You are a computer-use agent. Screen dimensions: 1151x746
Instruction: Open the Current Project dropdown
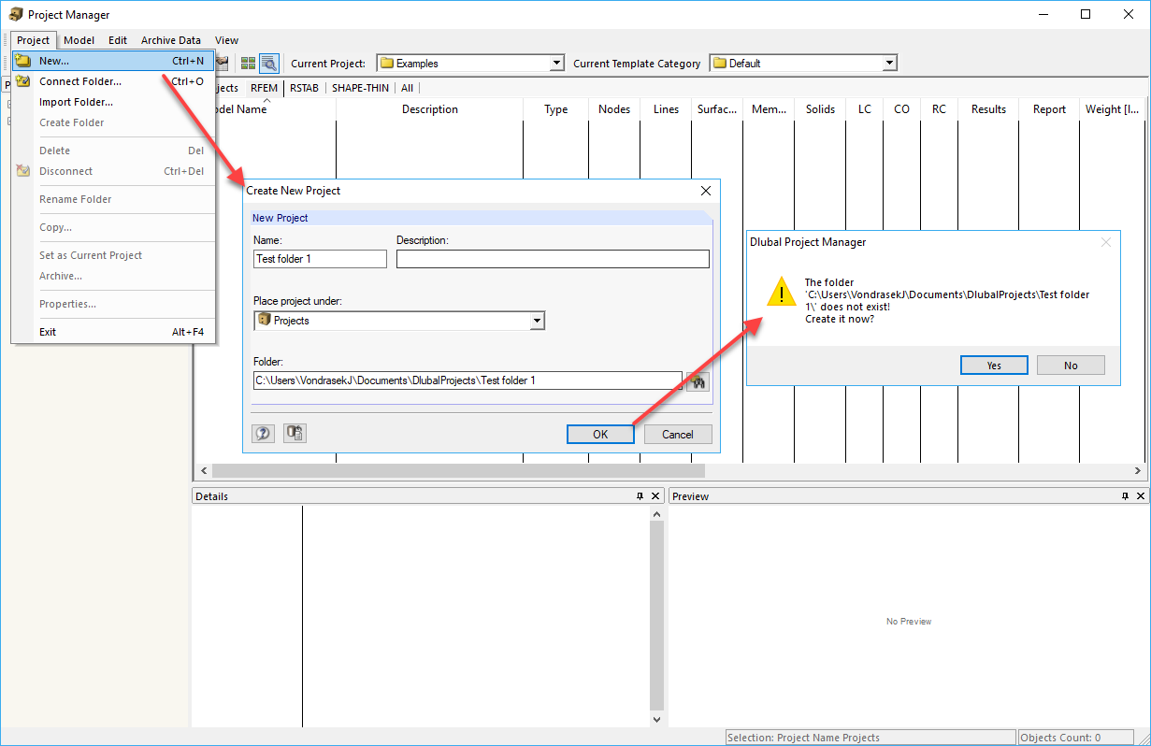click(557, 64)
